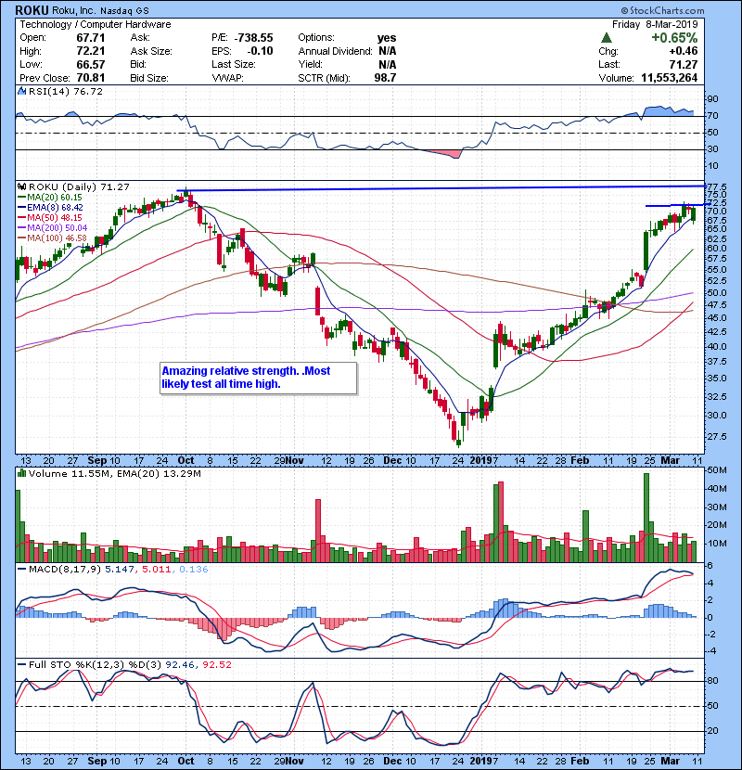Click the 'Volume 11.55M, EMA(20) 13.29M' label
Viewport: 742px width, 770px height.
click(114, 473)
